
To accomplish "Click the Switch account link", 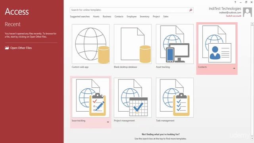I will [233, 16].
